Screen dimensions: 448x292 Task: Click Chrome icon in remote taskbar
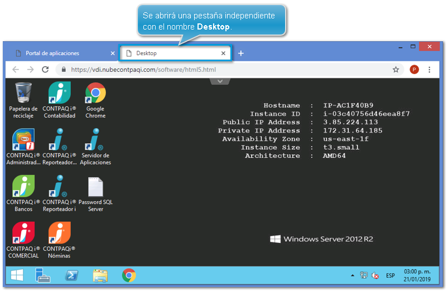point(129,275)
